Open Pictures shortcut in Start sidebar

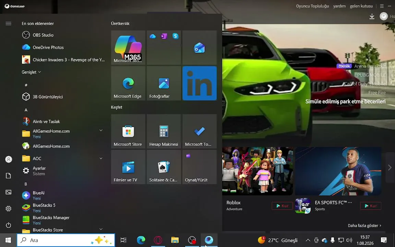[x=8, y=192]
